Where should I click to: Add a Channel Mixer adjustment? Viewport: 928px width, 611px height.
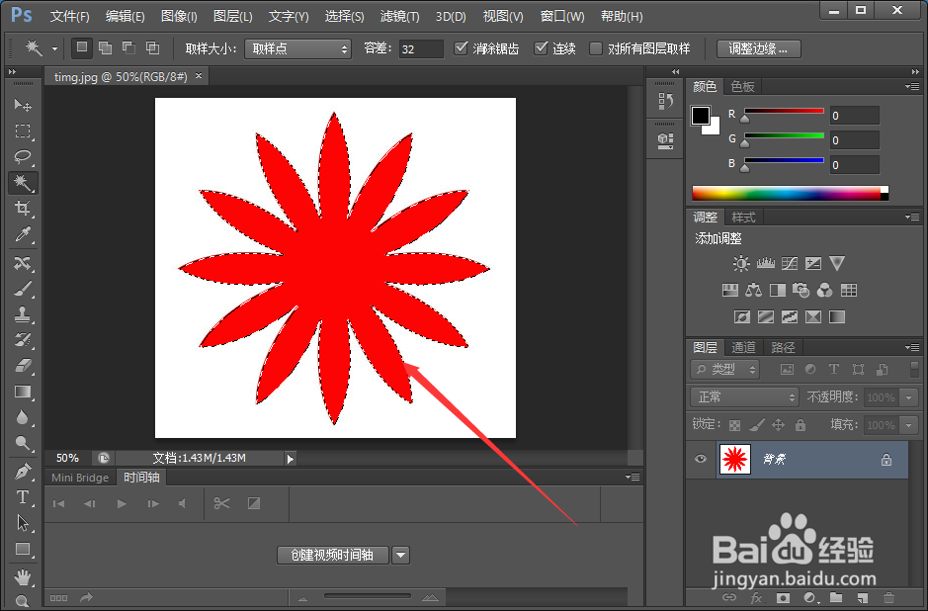(824, 290)
